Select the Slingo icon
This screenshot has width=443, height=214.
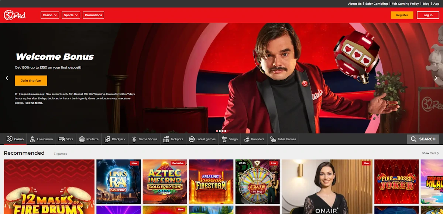click(x=224, y=139)
